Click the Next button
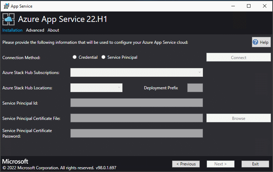Viewport: 273px width, 172px height. coord(220,164)
